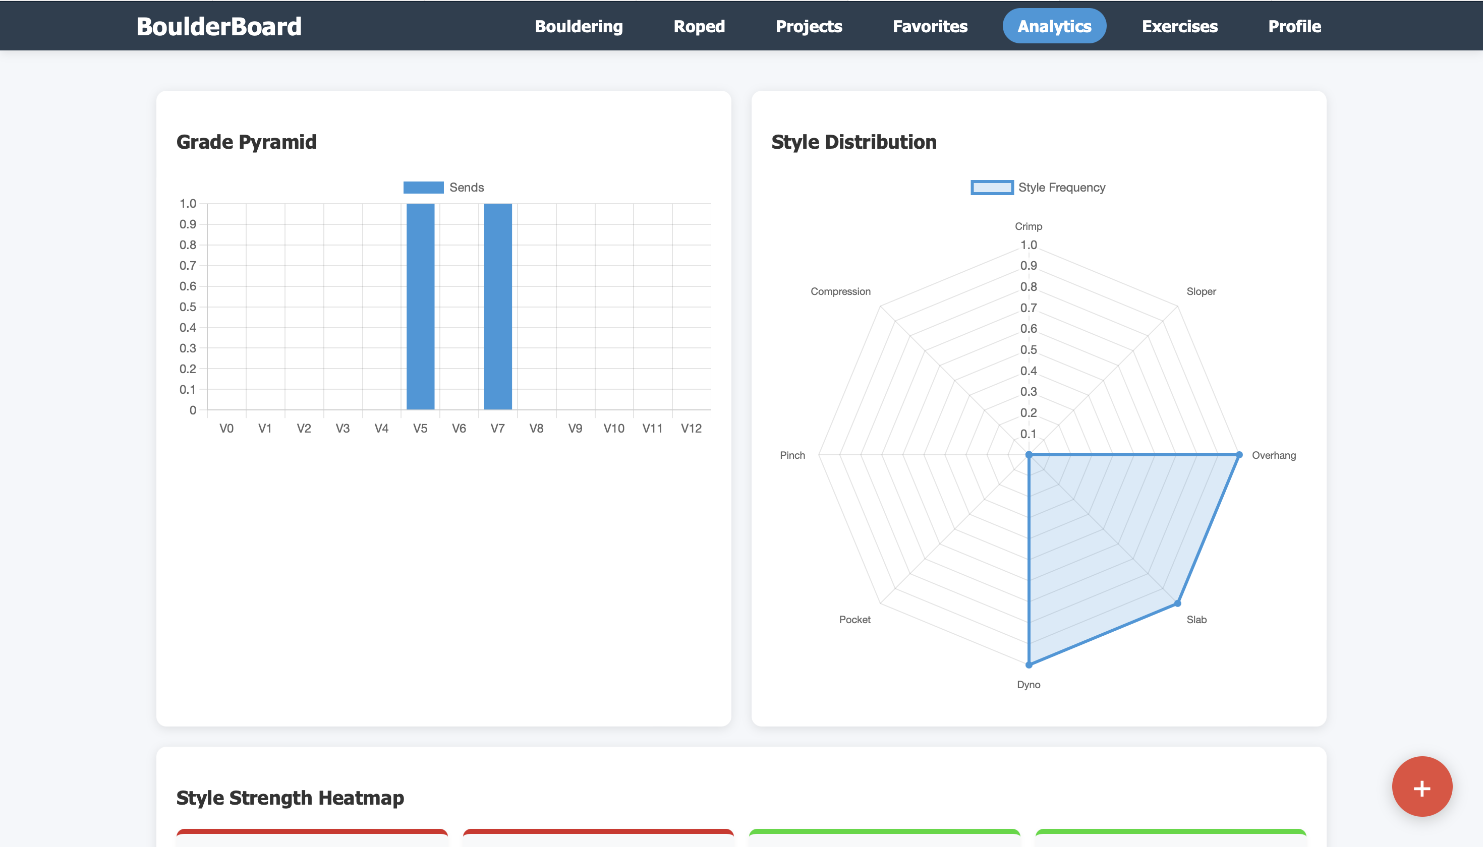Click the V7 sends bar
This screenshot has width=1483, height=847.
tap(498, 307)
